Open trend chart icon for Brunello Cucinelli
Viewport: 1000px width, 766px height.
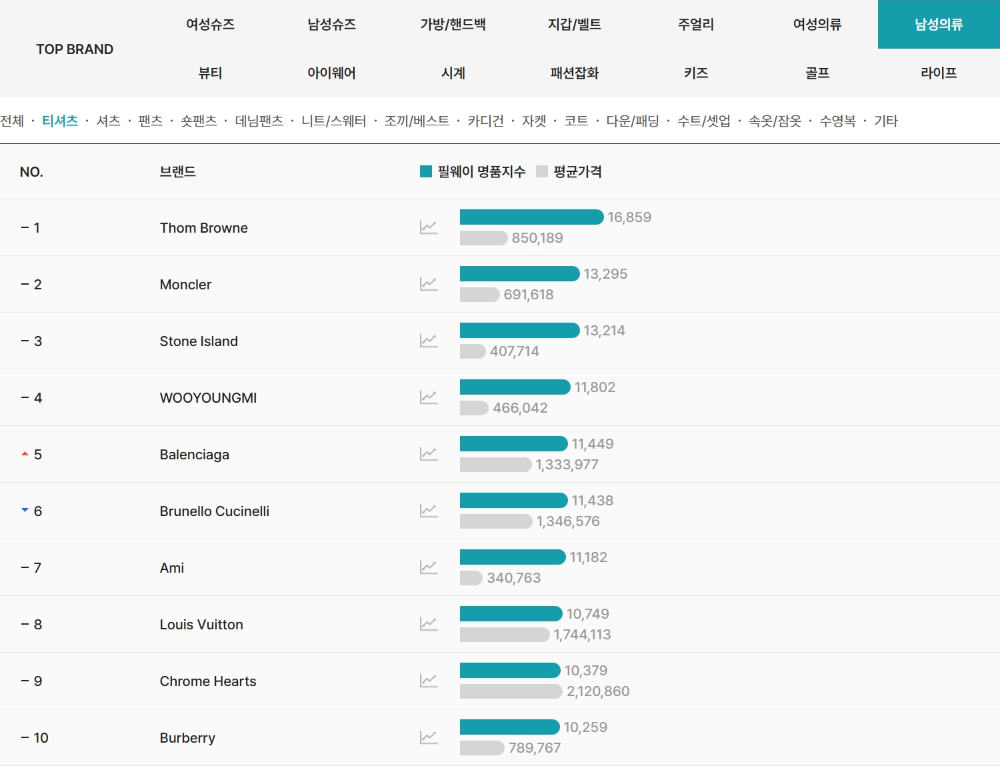pyautogui.click(x=429, y=511)
